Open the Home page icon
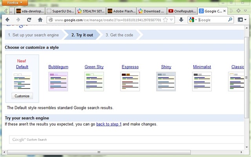Screen dimensions: 251x157 tap(40, 20)
